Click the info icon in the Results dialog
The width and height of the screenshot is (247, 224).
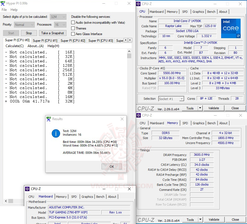(x=56, y=133)
